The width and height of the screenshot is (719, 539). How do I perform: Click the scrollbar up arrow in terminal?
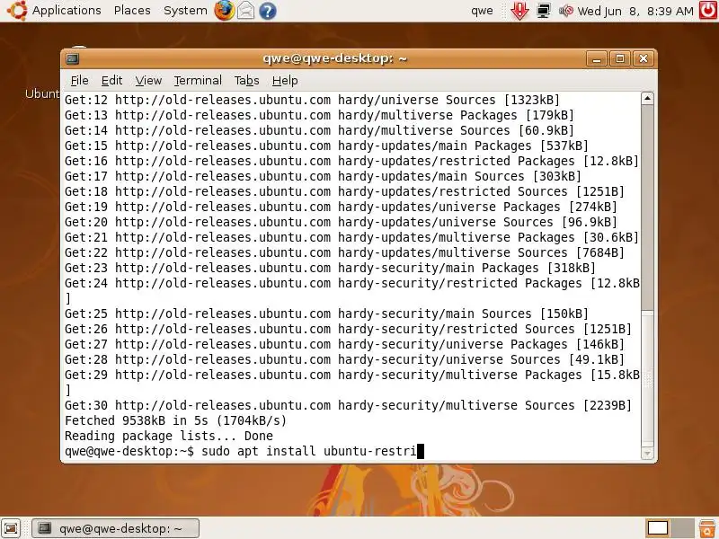click(x=647, y=98)
